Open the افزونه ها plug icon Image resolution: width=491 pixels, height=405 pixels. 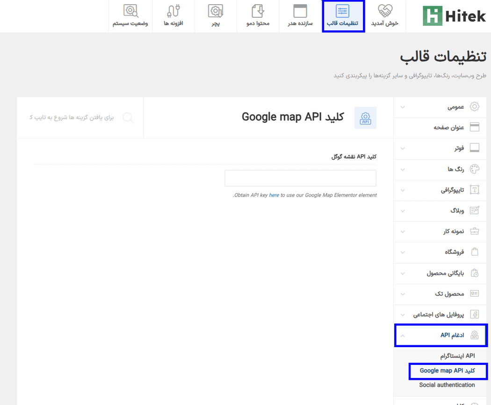click(x=173, y=11)
